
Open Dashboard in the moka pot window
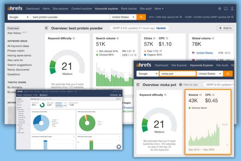(161, 65)
